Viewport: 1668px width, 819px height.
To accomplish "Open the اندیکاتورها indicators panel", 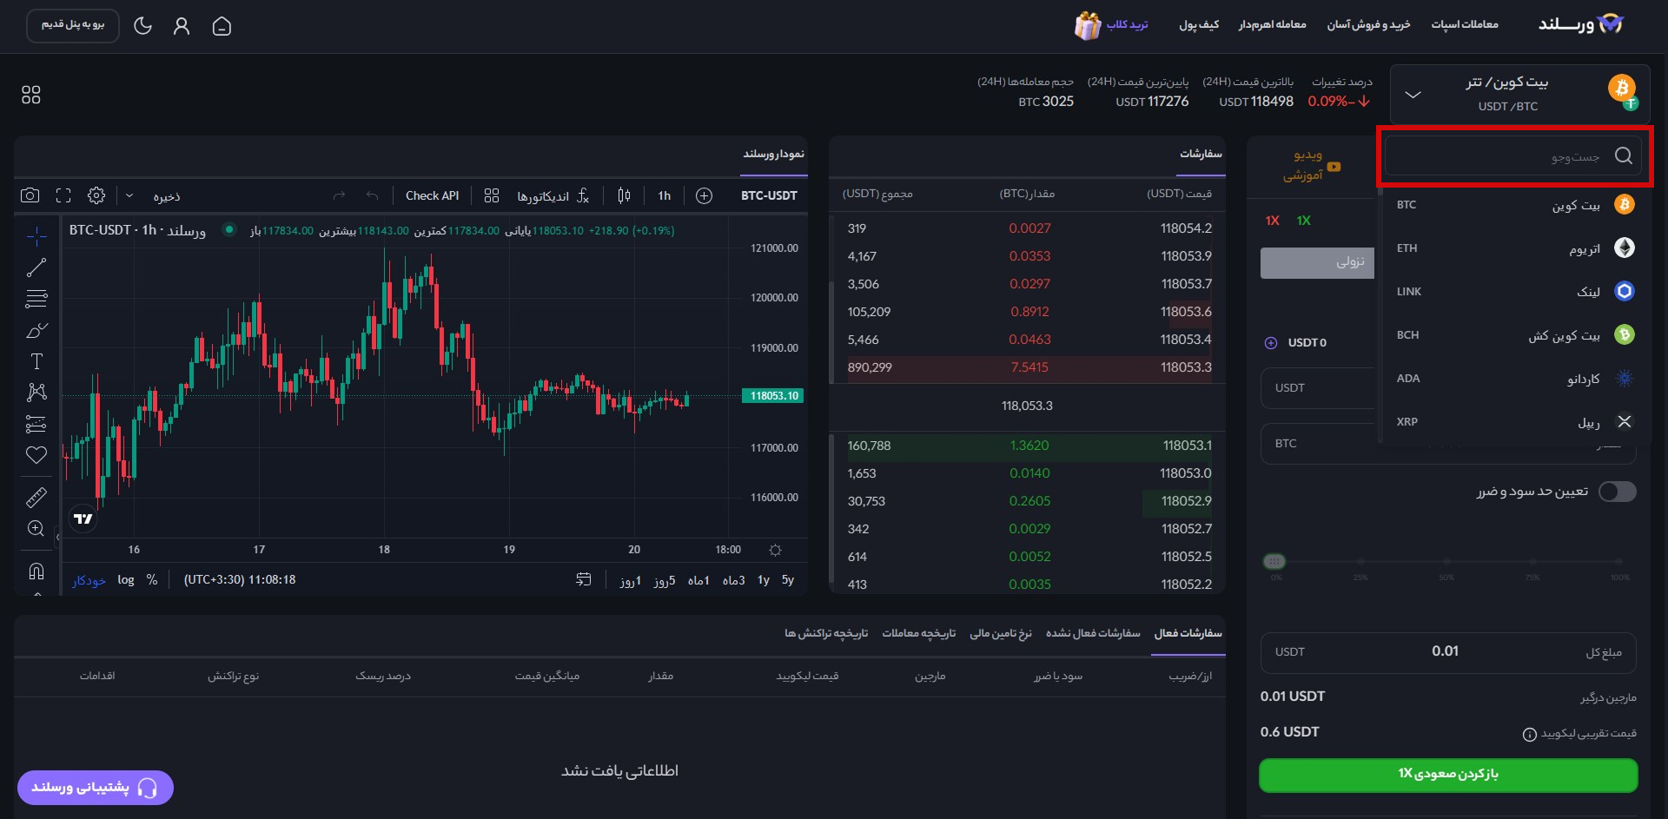I will (550, 195).
